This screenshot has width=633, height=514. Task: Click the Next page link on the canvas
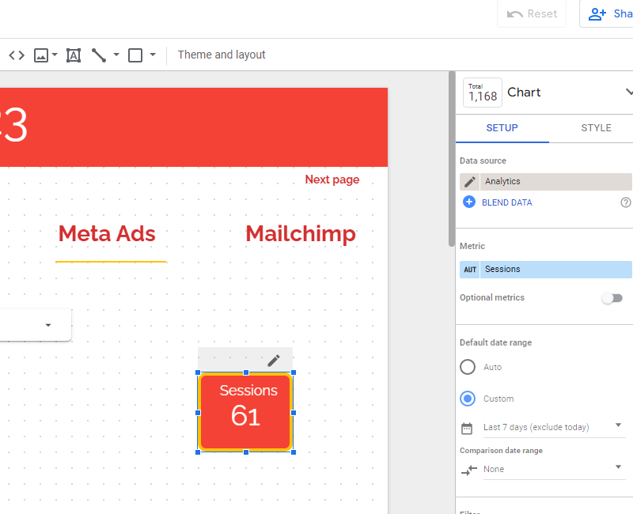tap(332, 180)
